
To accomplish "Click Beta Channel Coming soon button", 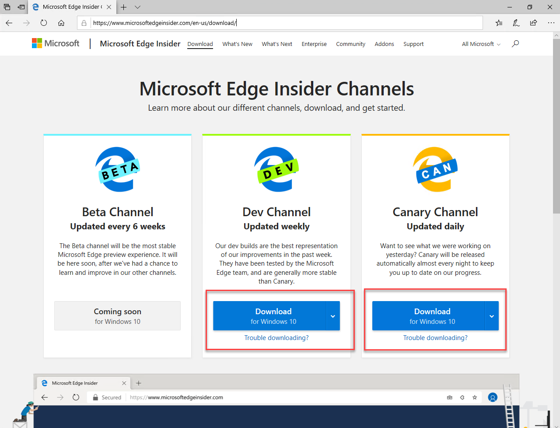I will tap(117, 316).
